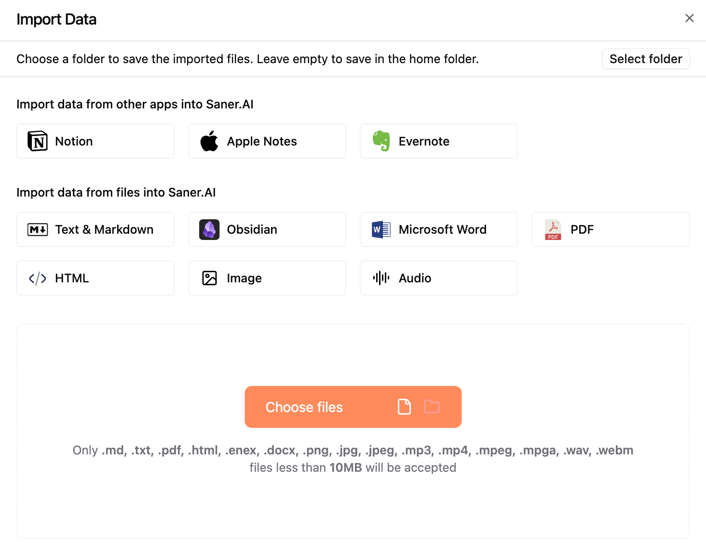The height and width of the screenshot is (558, 706).
Task: Click the HTML code brackets icon
Action: tap(38, 278)
